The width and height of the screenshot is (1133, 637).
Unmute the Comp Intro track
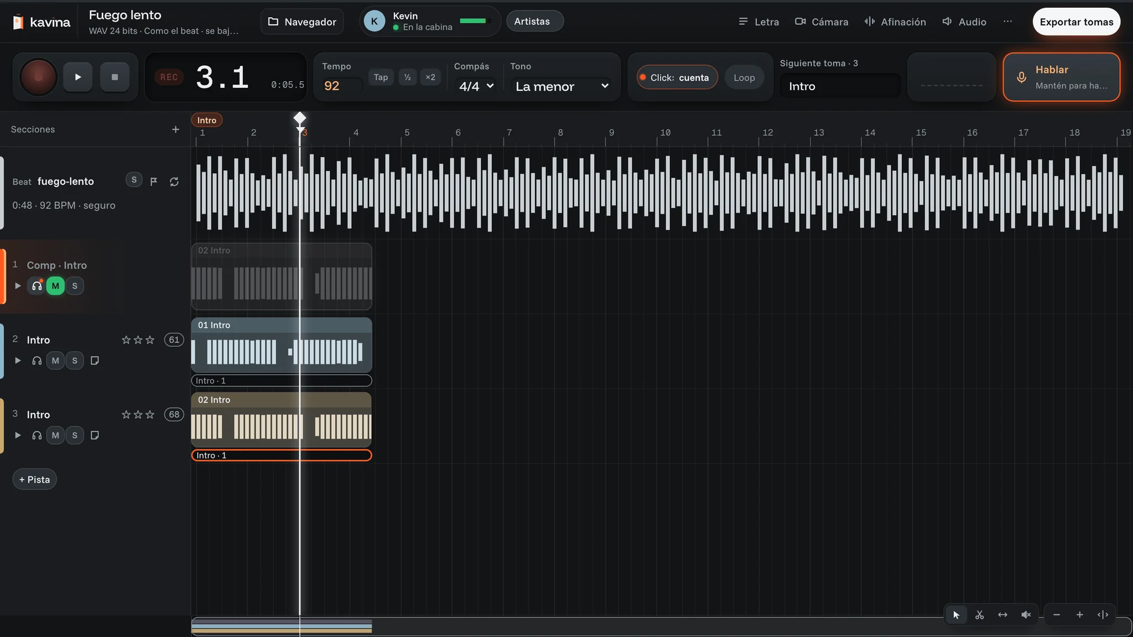[x=55, y=286]
